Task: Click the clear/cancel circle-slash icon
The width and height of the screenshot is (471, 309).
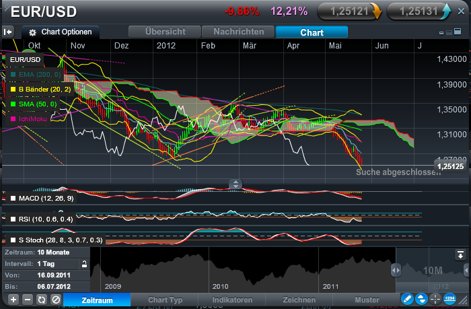Action: tap(56, 300)
